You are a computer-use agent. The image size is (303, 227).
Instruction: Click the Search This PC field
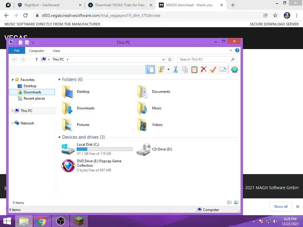tap(207, 59)
